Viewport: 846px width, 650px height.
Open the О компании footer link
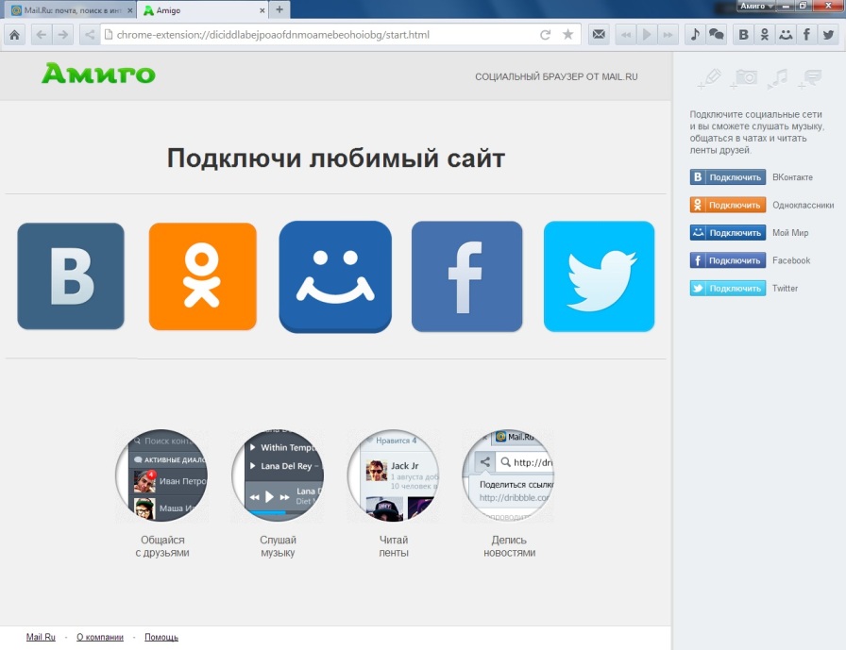[x=100, y=638]
